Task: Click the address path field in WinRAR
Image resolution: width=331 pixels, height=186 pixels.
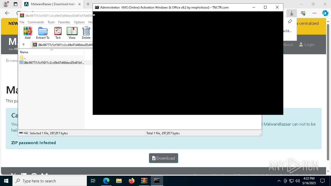Action: [x=62, y=45]
